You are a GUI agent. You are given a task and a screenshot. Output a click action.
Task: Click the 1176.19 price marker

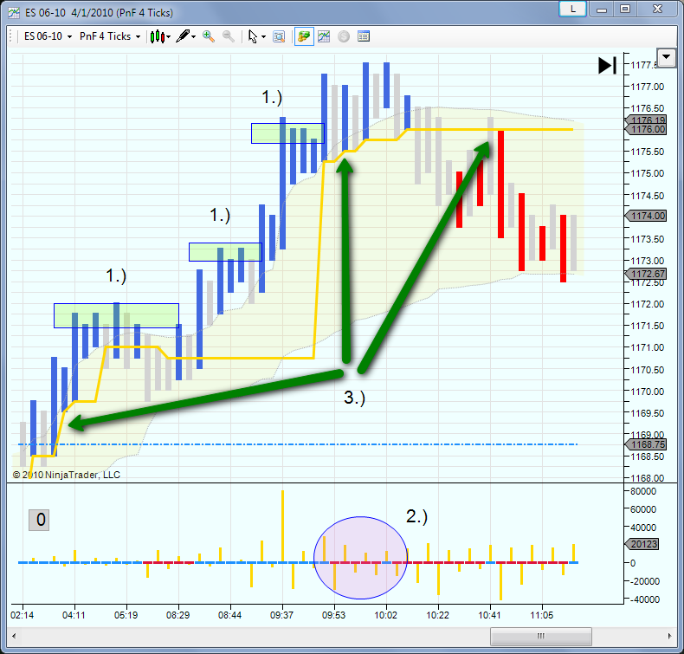click(x=646, y=120)
